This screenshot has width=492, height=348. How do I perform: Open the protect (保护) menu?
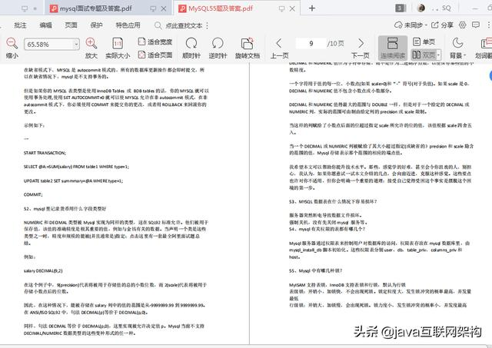pos(96,25)
